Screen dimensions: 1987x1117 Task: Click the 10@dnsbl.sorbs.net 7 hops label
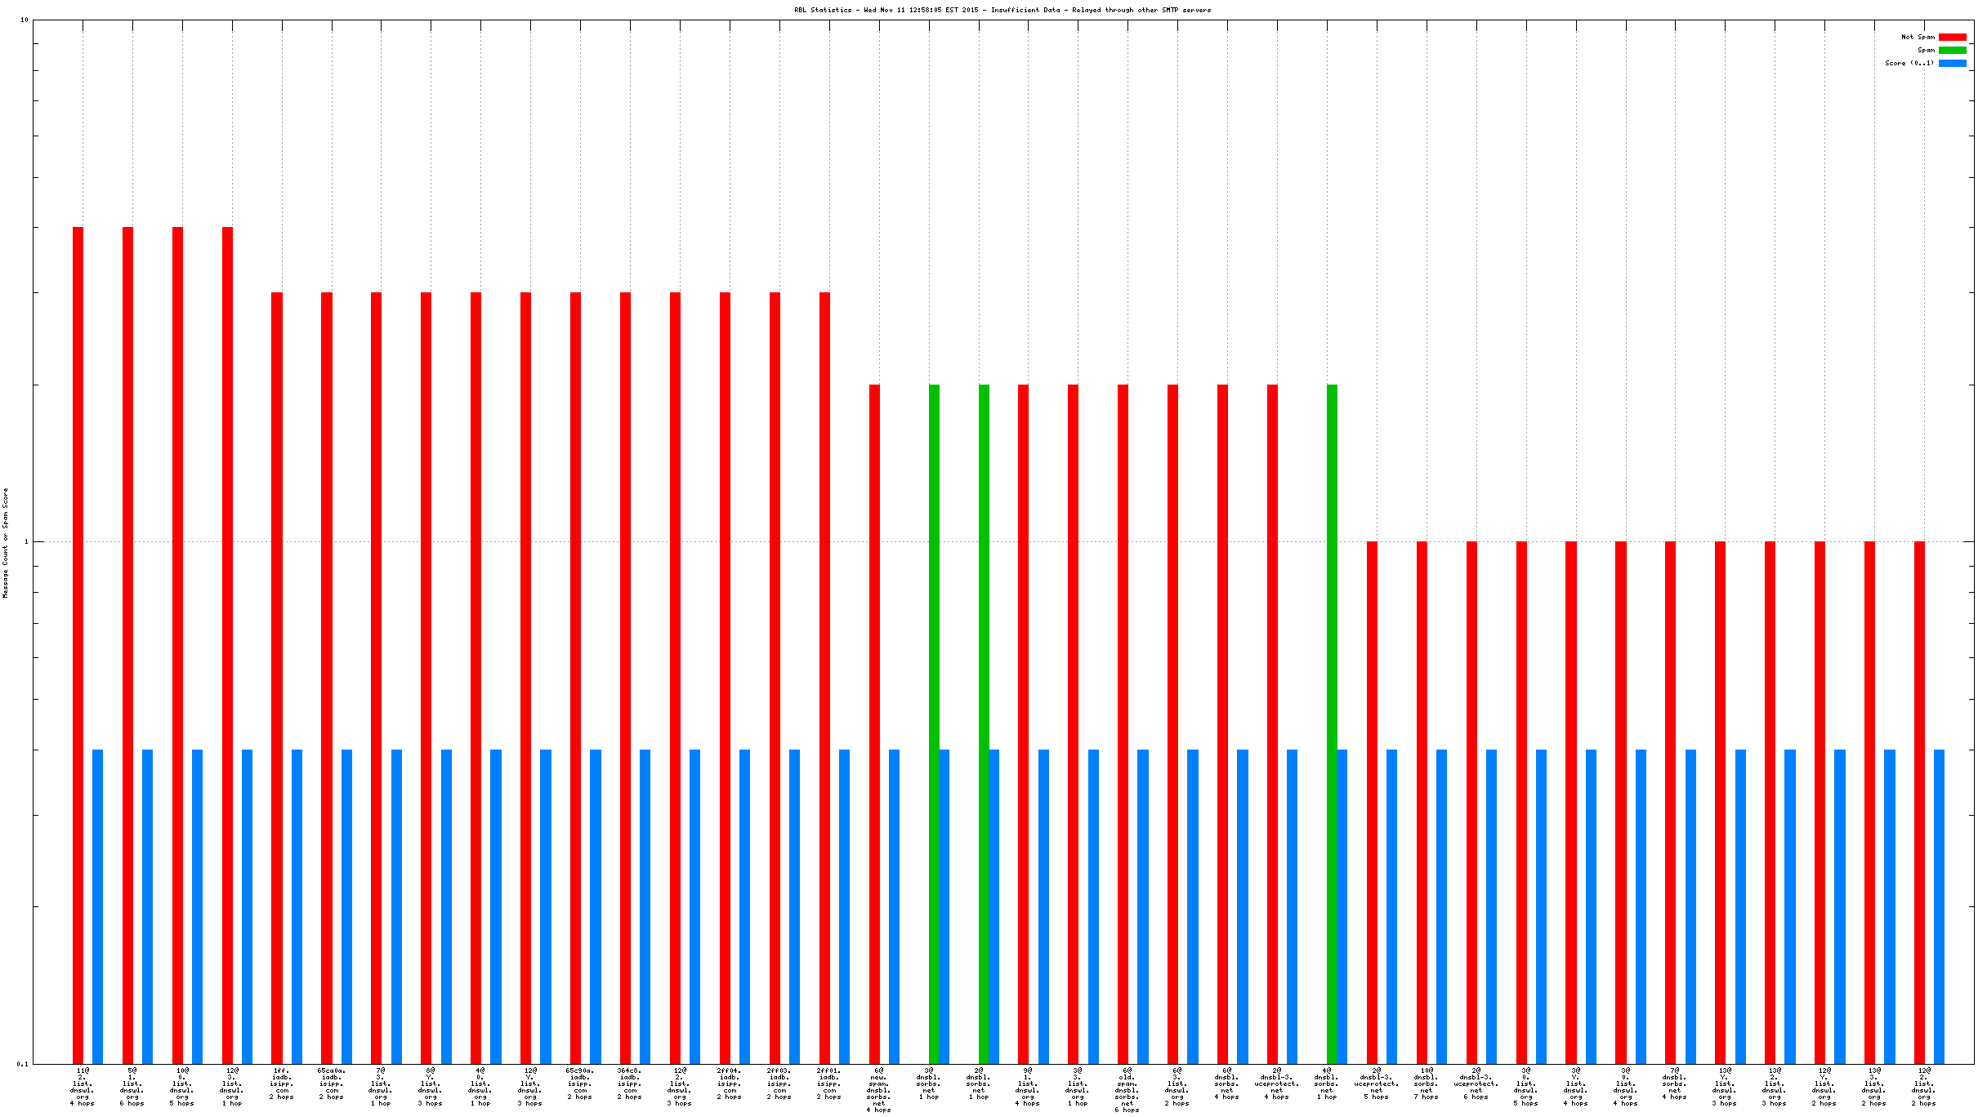coord(1427,1084)
